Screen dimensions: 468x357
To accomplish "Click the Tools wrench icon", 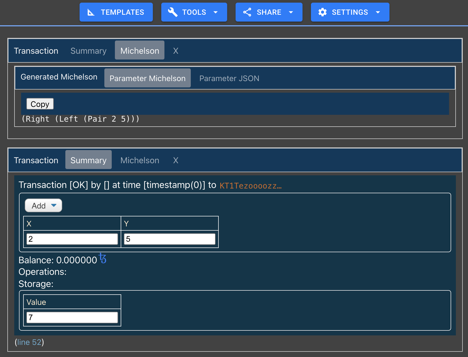I will coord(173,12).
